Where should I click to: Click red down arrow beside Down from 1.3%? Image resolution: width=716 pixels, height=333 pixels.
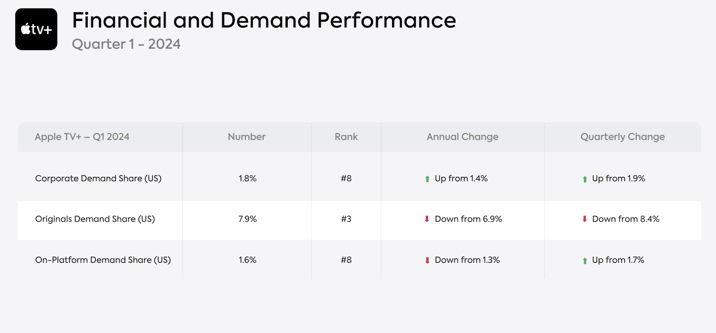coord(427,260)
